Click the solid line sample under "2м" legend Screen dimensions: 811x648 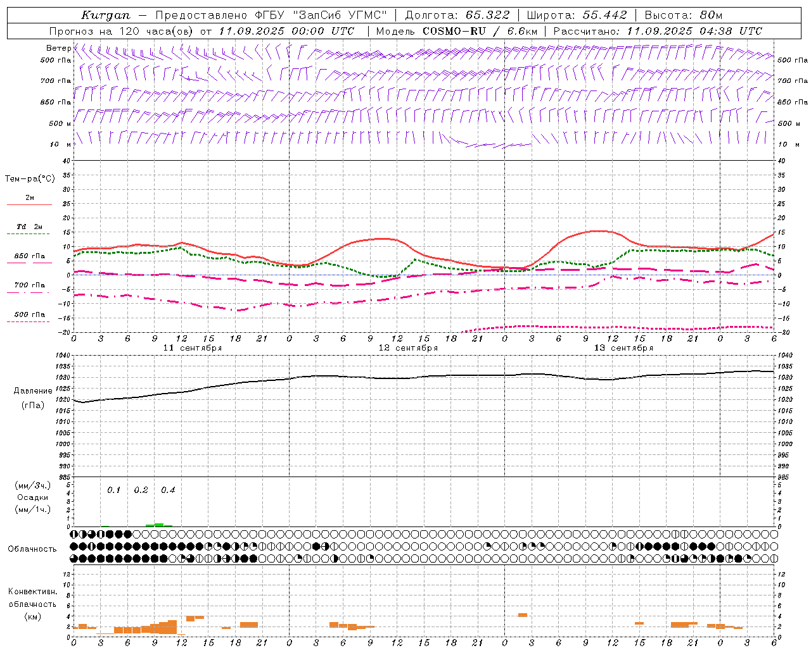point(29,205)
